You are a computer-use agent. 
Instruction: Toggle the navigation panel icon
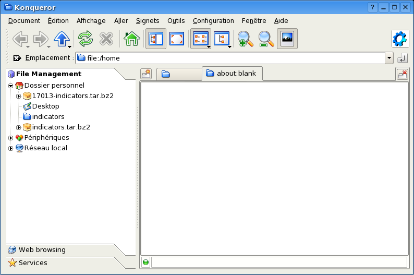pos(156,39)
